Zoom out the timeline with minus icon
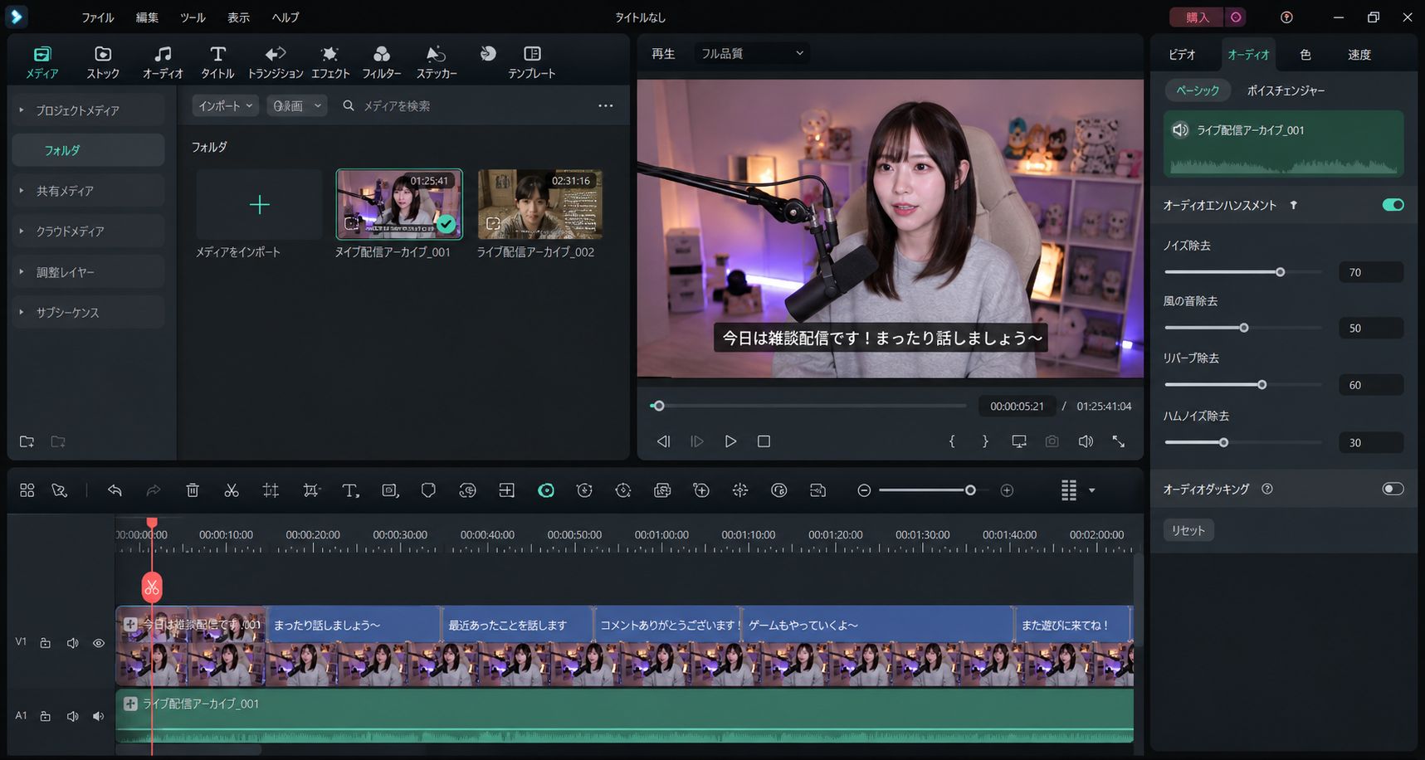The image size is (1425, 760). click(864, 490)
